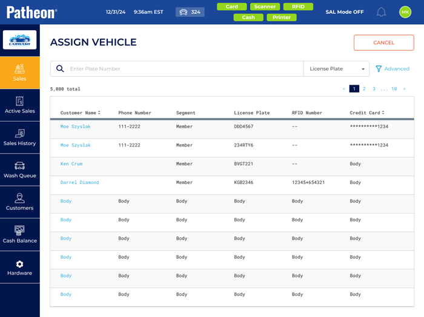Open Hardware settings in the sidebar
This screenshot has height=317, width=424.
click(x=19, y=267)
